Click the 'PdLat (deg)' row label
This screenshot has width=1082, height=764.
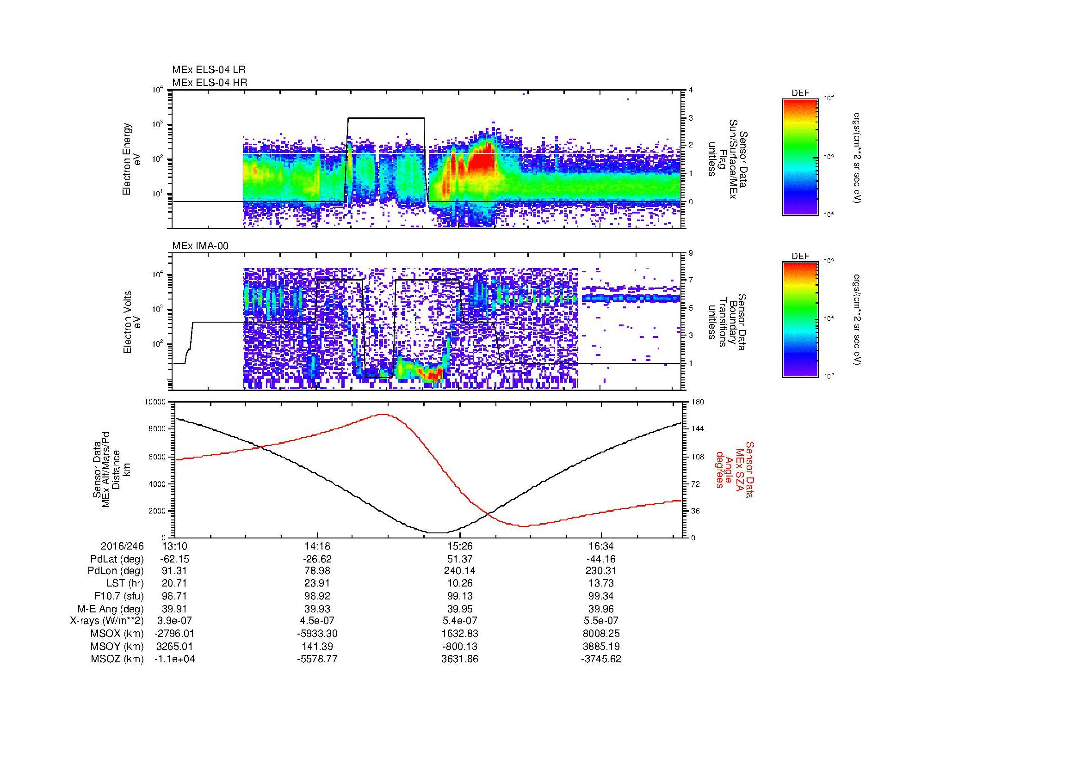coord(117,559)
